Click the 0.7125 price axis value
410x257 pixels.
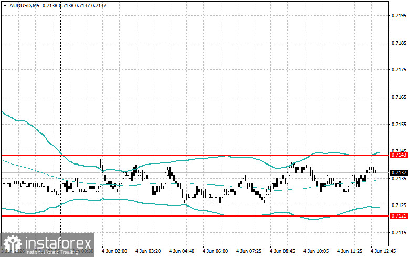[399, 205]
